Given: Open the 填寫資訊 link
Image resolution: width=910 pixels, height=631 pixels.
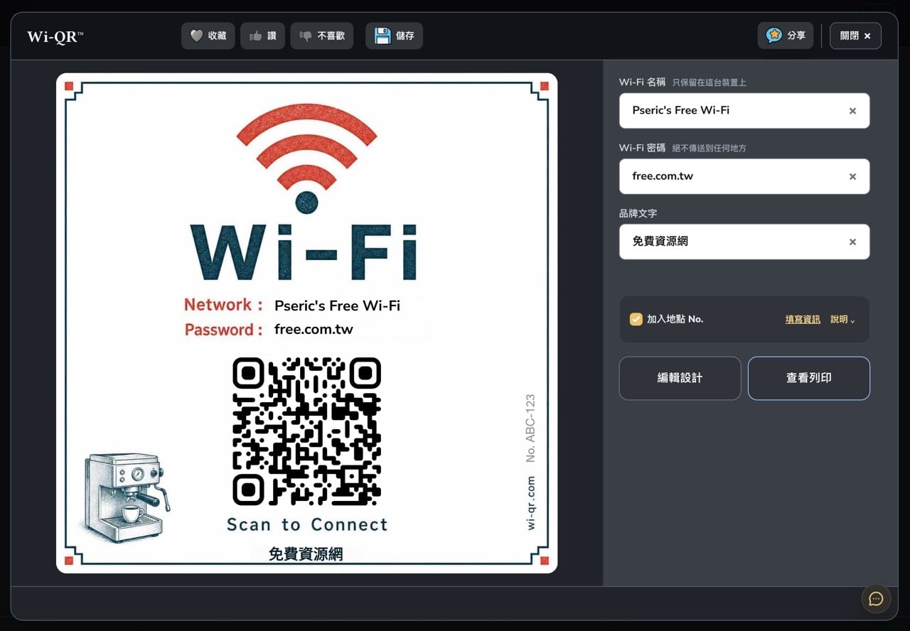Looking at the screenshot, I should tap(803, 319).
